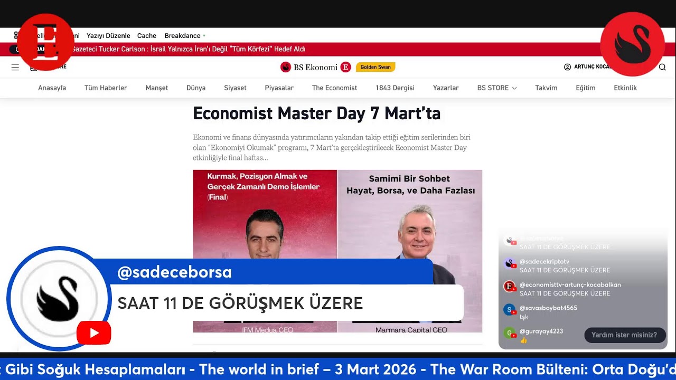Click the ARTUNÇ KOCA account name
676x380 pixels.
(593, 67)
